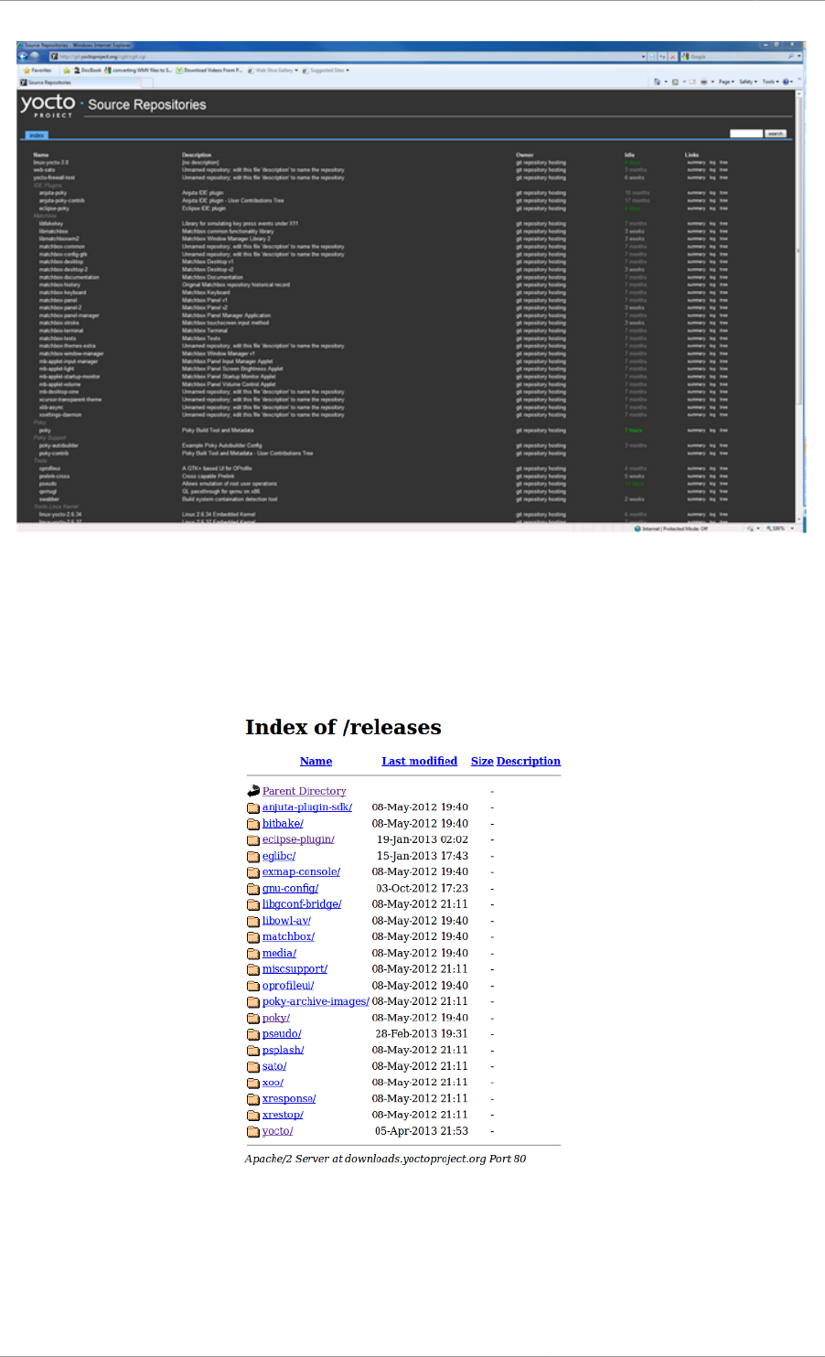Click folder icon beside xrestop/

[x=253, y=1116]
